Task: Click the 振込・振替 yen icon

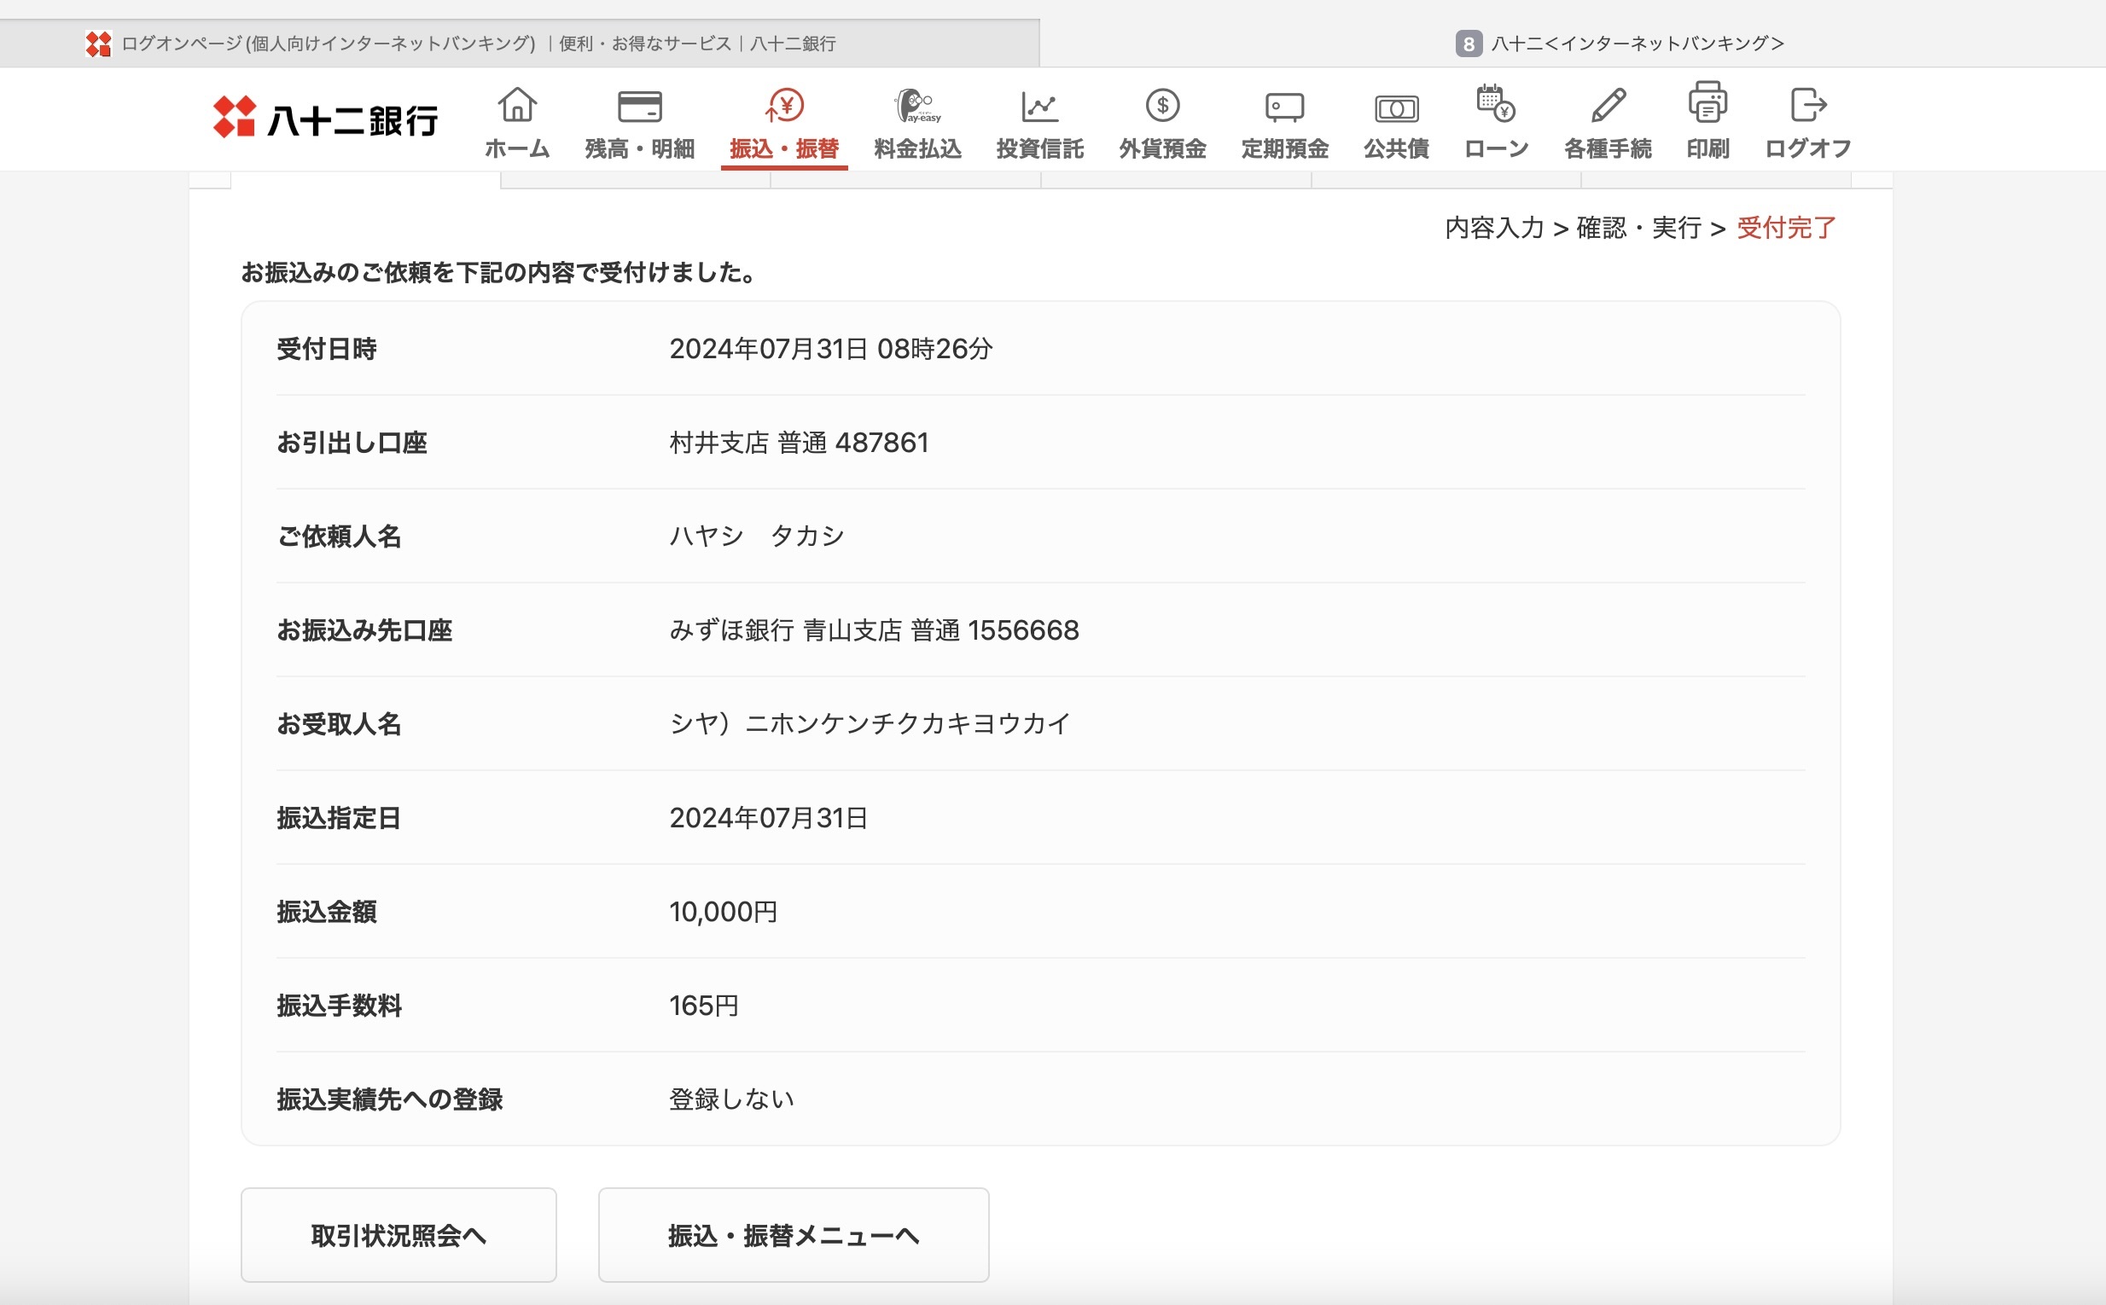Action: pos(784,105)
